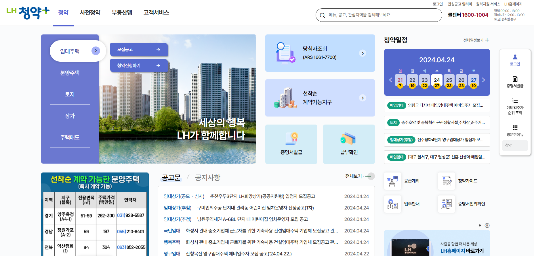This screenshot has height=256, width=534.
Task: Click the 선착순 계약가능지구 building icon
Action: tap(285, 98)
